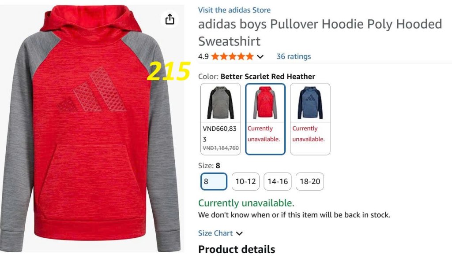Screen dimensions: 452x258
Task: Click the main red hoodie product image
Action: point(91,129)
